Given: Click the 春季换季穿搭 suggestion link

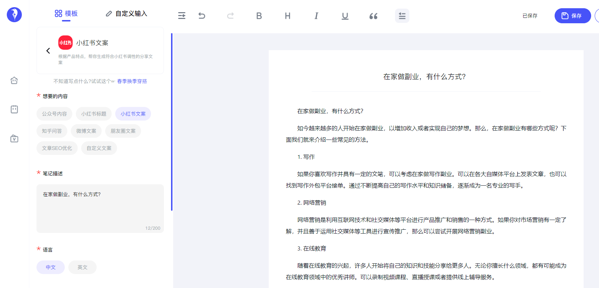Looking at the screenshot, I should [x=132, y=81].
